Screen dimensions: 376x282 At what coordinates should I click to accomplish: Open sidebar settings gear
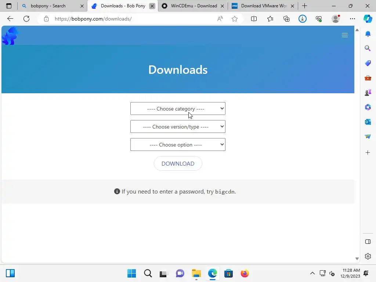pyautogui.click(x=368, y=256)
